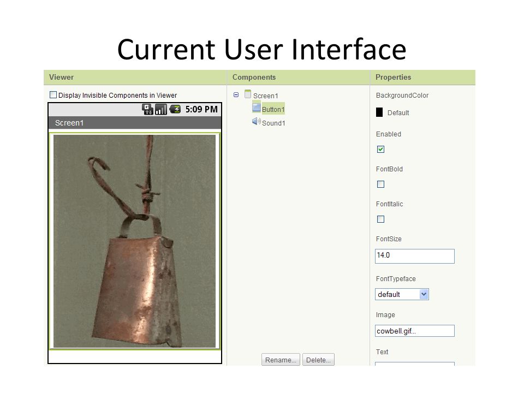This screenshot has width=524, height=393.
Task: Click the FontSize 14.0 field
Action: tap(415, 256)
